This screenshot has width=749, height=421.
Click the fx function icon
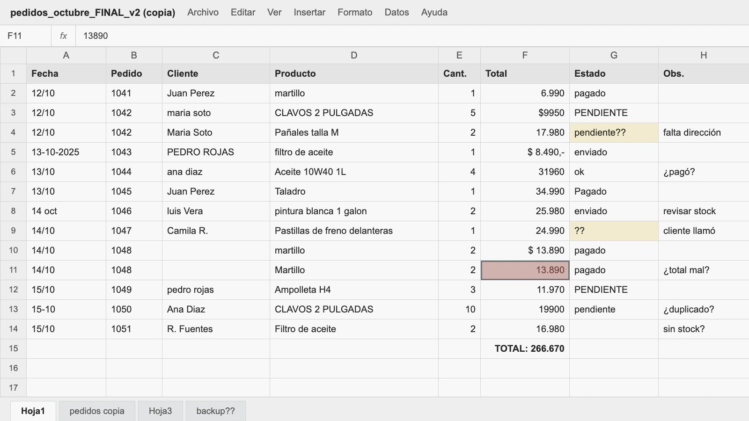click(63, 36)
